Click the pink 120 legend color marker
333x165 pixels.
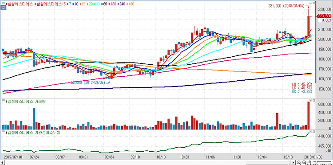pos(109,4)
